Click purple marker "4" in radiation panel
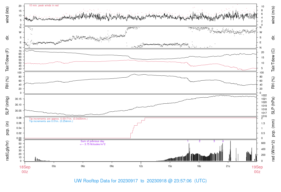This screenshot has height=192, width=281. [223, 141]
